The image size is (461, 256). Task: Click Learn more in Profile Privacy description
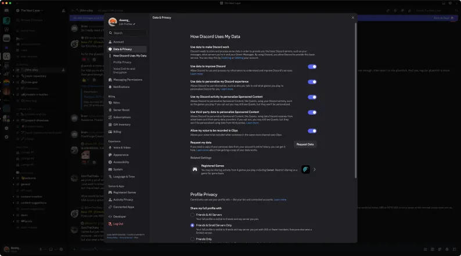coord(280,200)
